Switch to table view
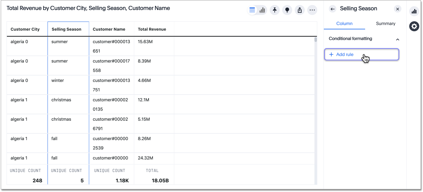The height and width of the screenshot is (192, 423). coord(252,10)
